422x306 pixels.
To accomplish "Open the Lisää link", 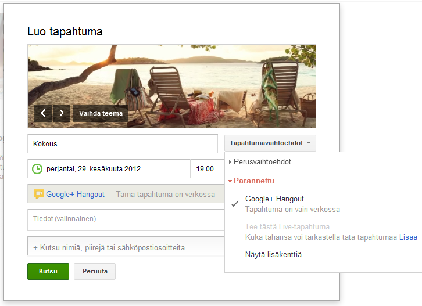I will point(407,237).
